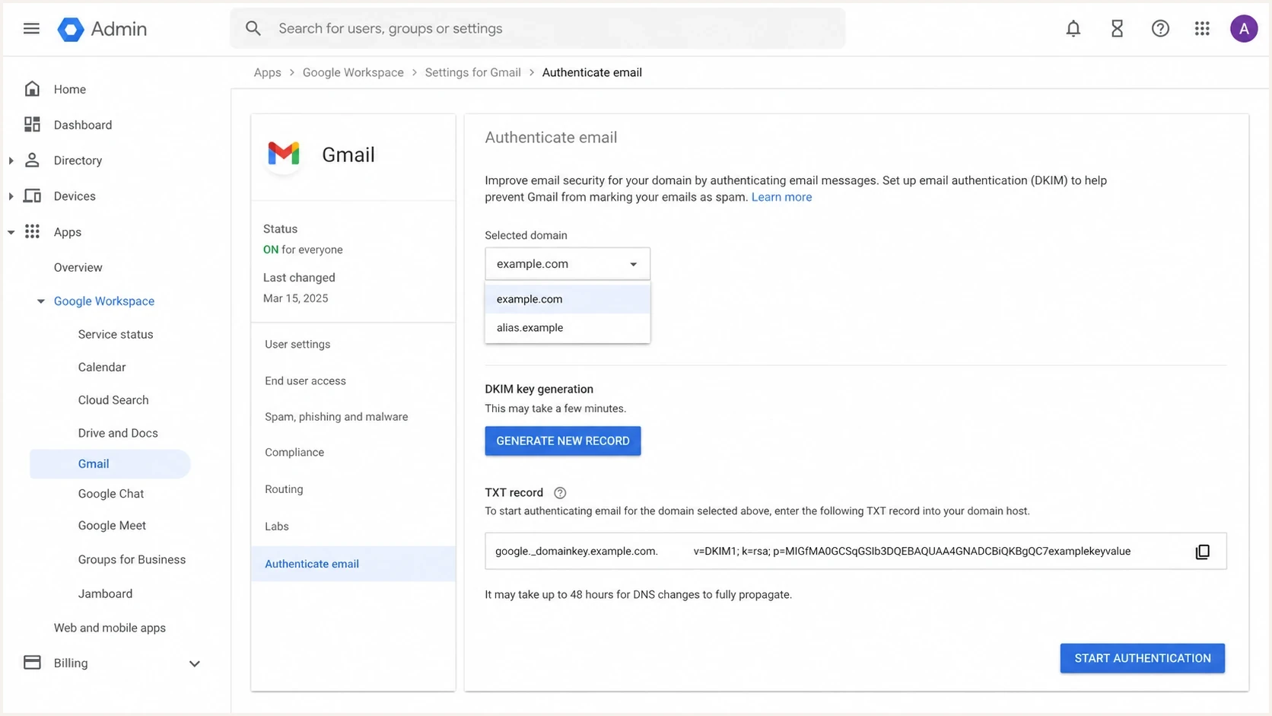Viewport: 1272px width, 716px height.
Task: Click the Home icon in sidebar
Action: pyautogui.click(x=32, y=89)
